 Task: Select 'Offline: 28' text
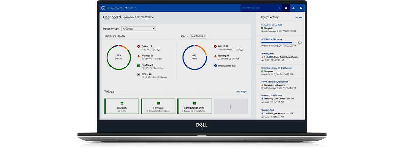click(147, 74)
